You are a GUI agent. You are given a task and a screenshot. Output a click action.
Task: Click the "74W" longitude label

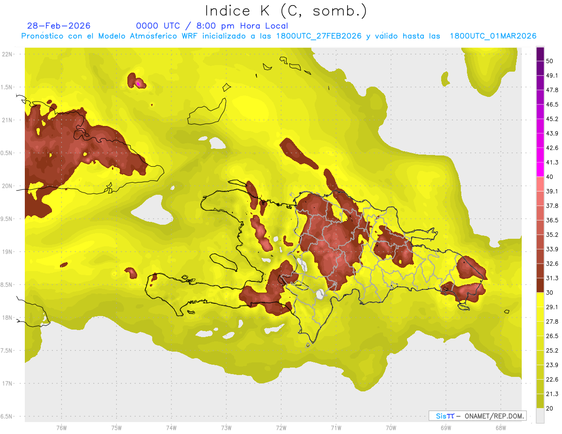tap(171, 427)
